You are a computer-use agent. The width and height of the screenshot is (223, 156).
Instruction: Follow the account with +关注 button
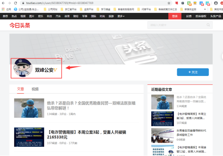click(193, 72)
